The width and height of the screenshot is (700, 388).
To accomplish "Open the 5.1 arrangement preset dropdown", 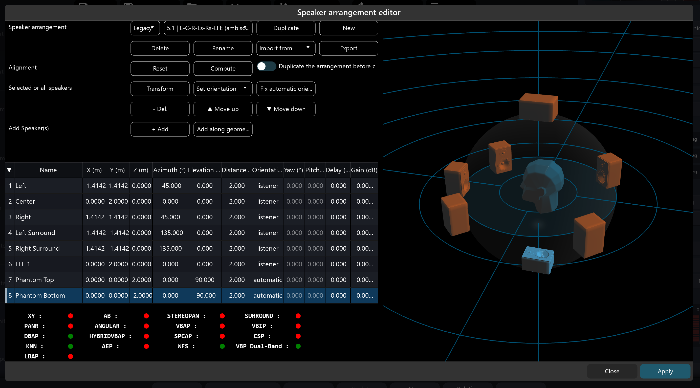I will click(208, 28).
